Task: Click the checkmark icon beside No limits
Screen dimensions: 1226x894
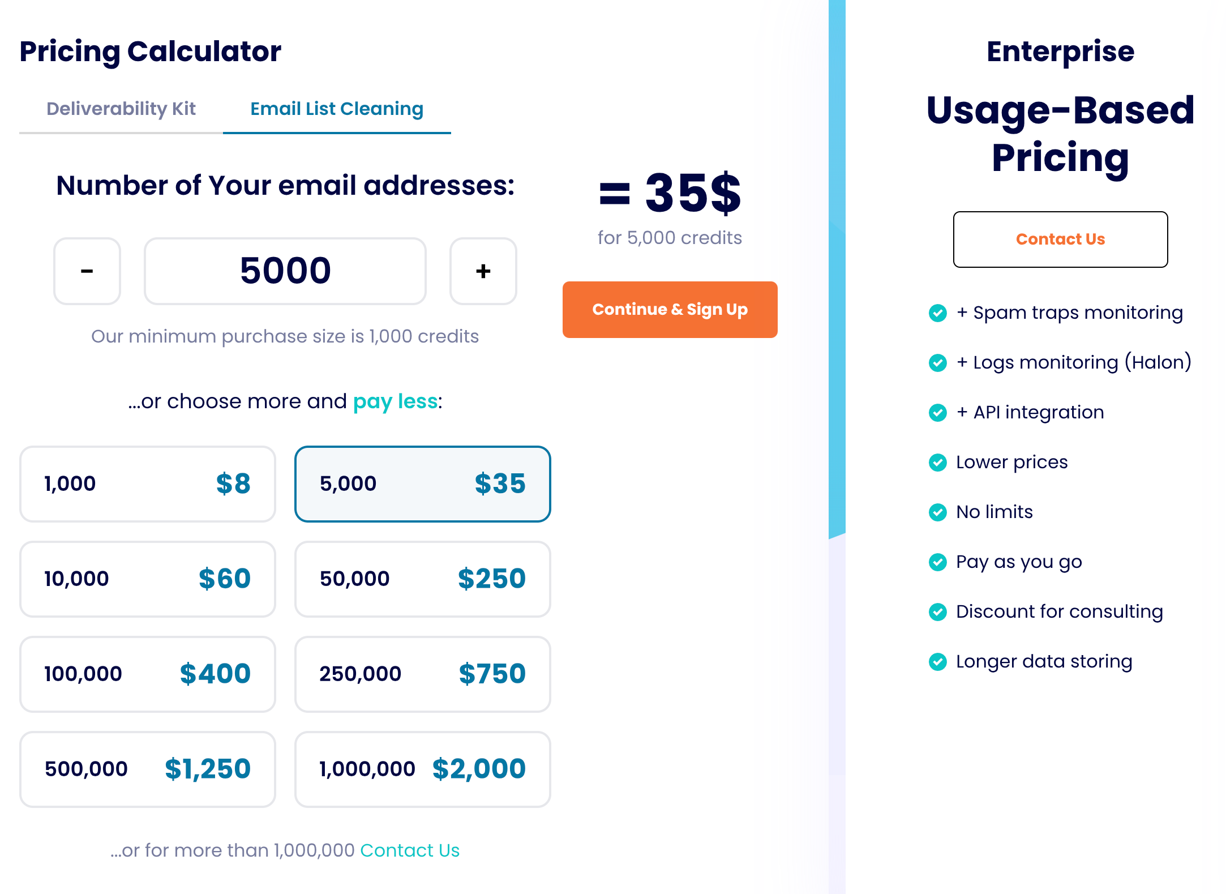Action: [938, 512]
